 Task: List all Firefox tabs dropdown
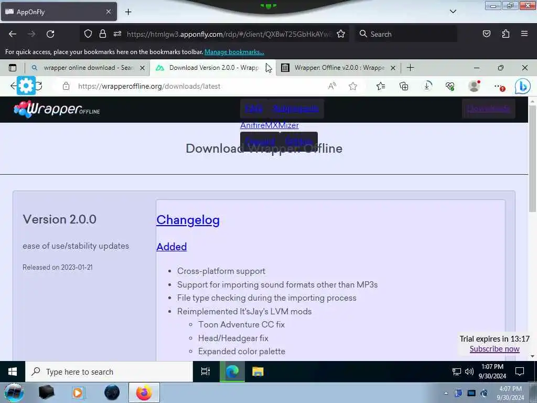(x=453, y=12)
